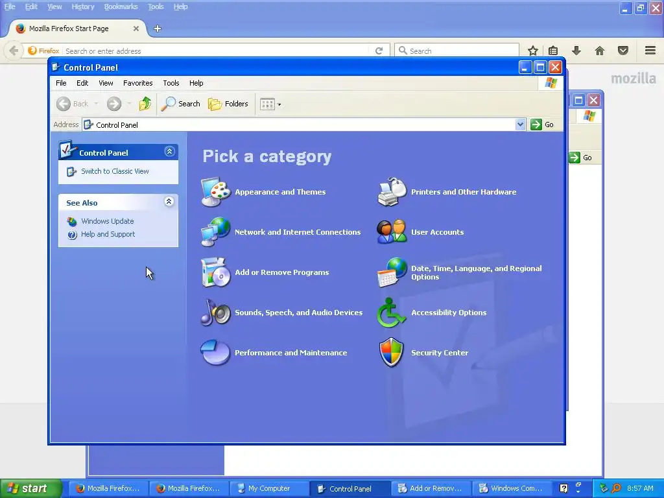664x498 pixels.
Task: Click Firefox reload button
Action: coord(379,51)
